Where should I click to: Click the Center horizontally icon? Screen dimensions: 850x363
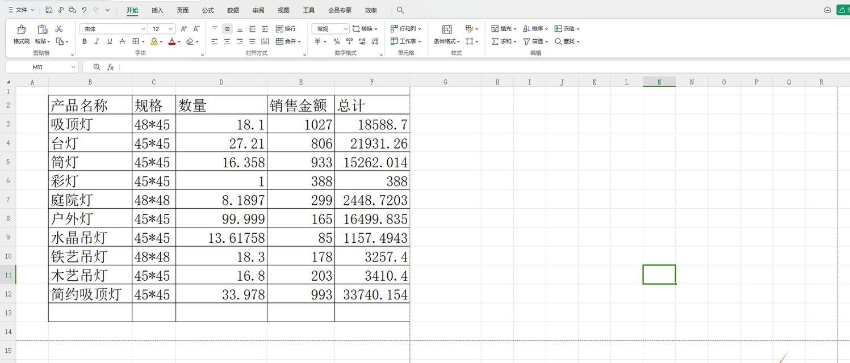[x=227, y=41]
